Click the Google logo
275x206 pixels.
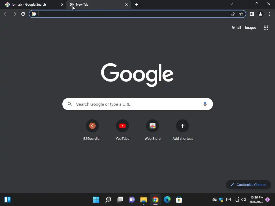click(137, 75)
